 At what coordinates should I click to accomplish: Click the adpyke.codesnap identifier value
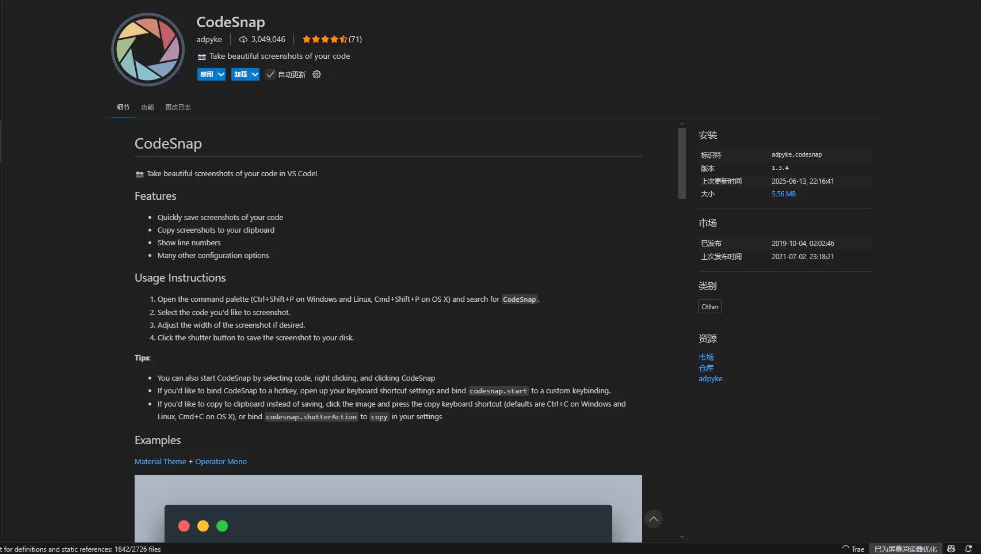tap(797, 154)
